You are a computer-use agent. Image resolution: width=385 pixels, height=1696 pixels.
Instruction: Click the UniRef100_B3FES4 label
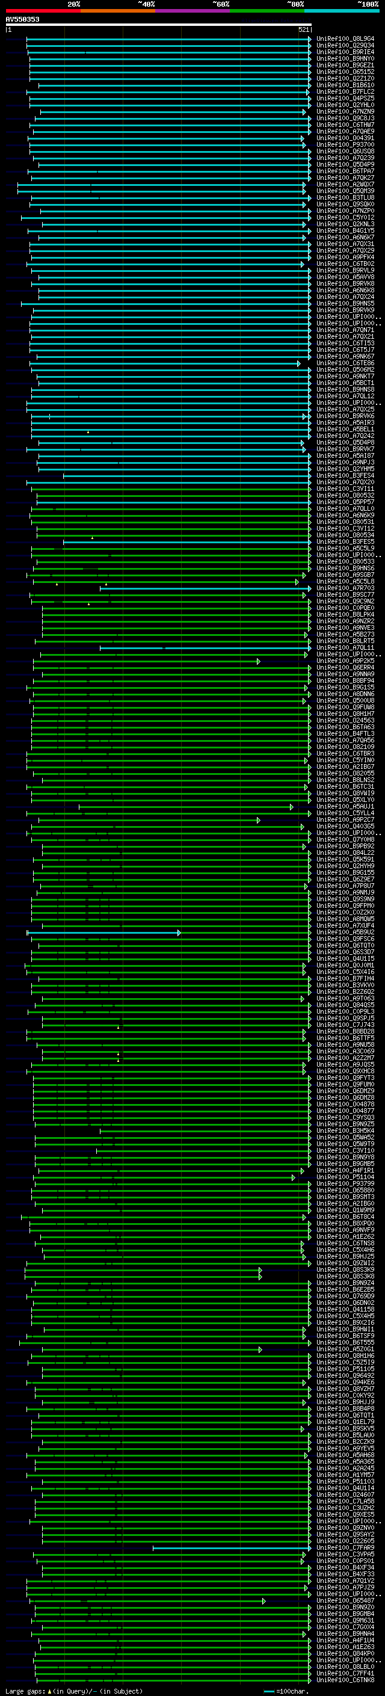coord(345,475)
